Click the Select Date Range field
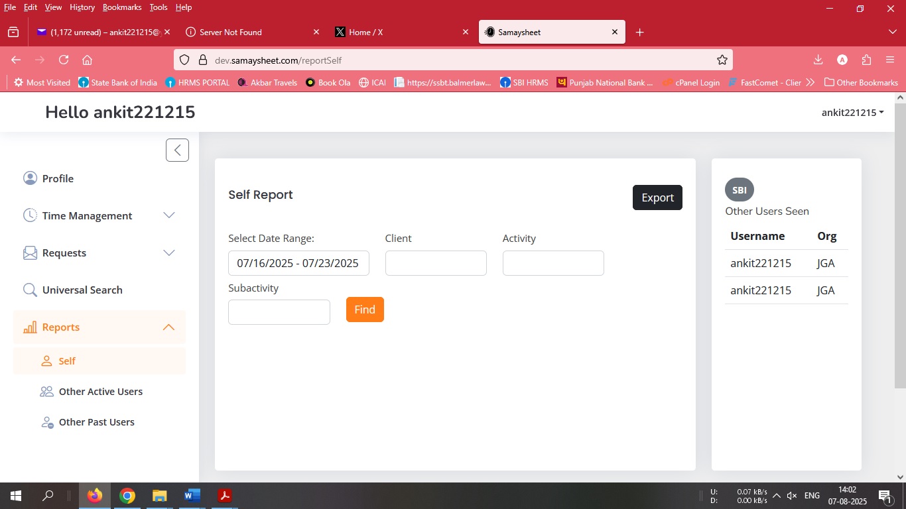 (298, 263)
